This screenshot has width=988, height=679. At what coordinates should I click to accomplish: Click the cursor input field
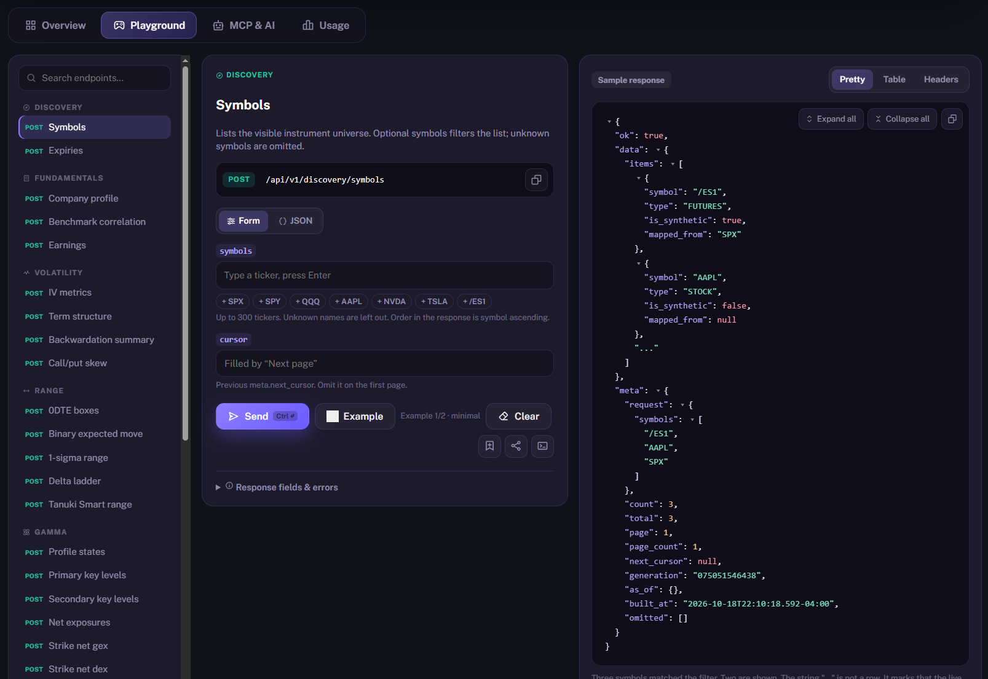pyautogui.click(x=385, y=364)
